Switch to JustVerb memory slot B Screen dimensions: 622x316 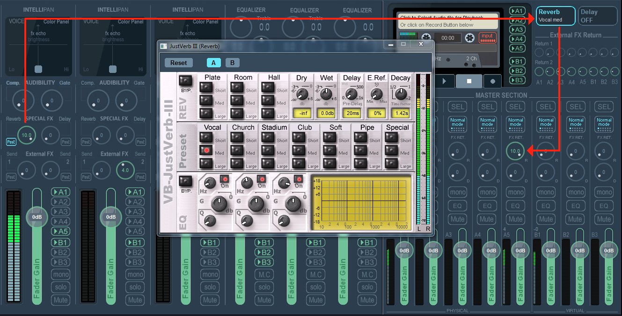tap(232, 63)
